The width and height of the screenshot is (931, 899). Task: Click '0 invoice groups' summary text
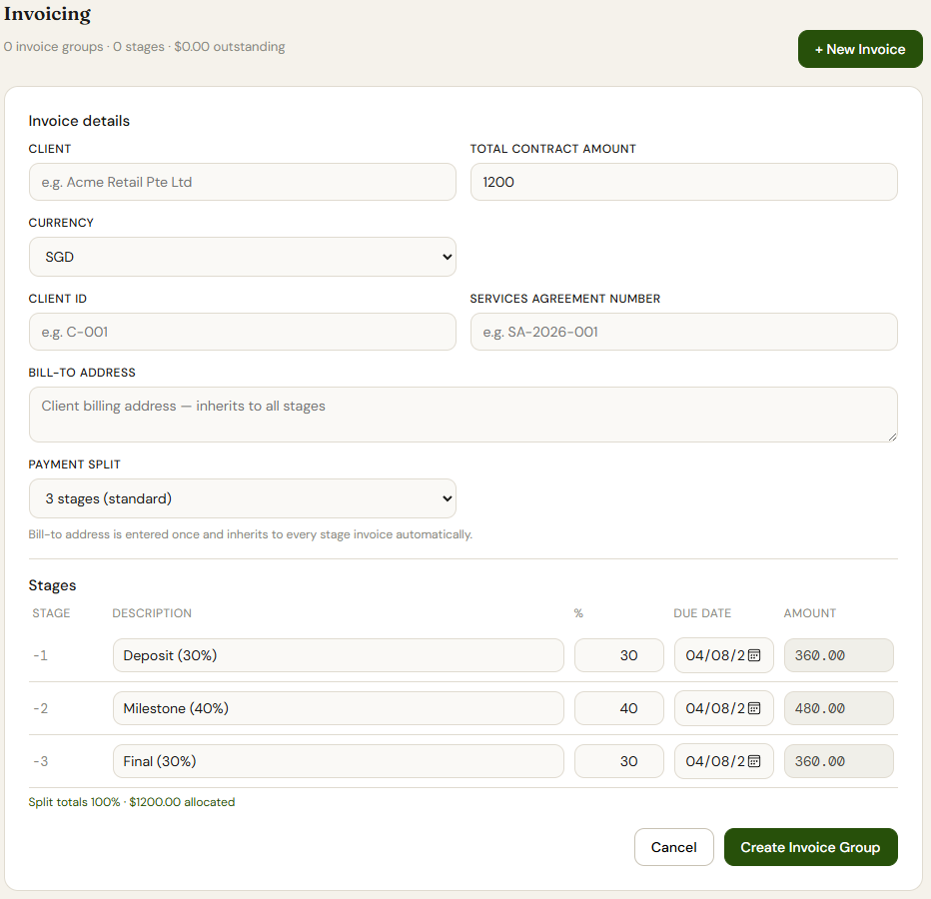[x=53, y=47]
